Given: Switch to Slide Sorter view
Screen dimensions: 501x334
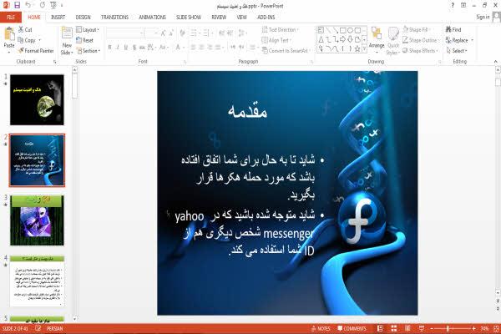Looking at the screenshot, I should click(x=393, y=328).
